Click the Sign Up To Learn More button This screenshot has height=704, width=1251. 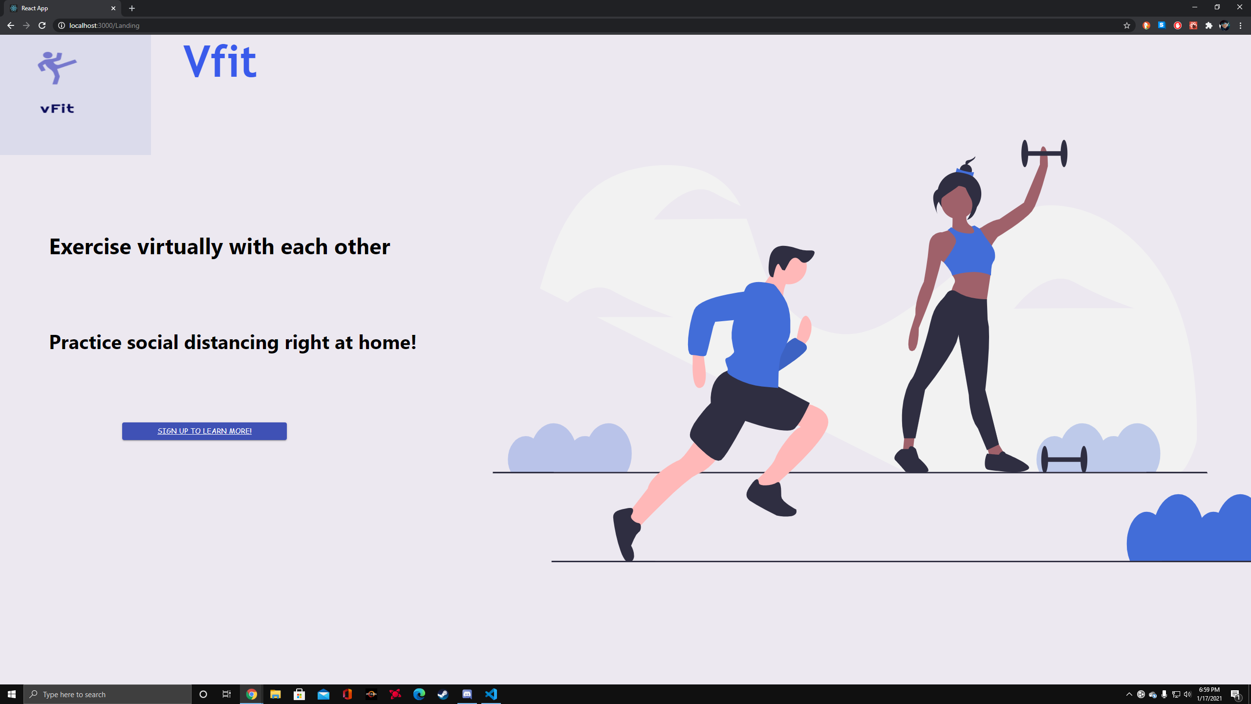pos(204,431)
